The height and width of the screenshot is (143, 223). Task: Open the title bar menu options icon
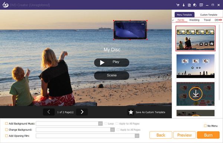201,5
